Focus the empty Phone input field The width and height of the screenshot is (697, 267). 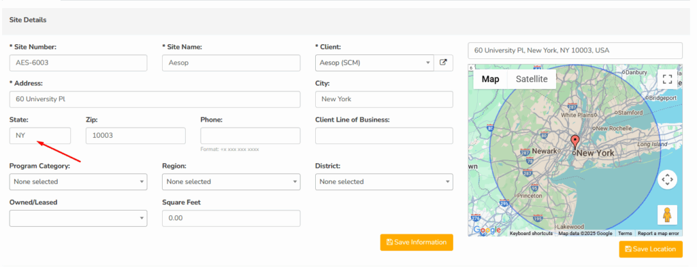[x=250, y=136]
